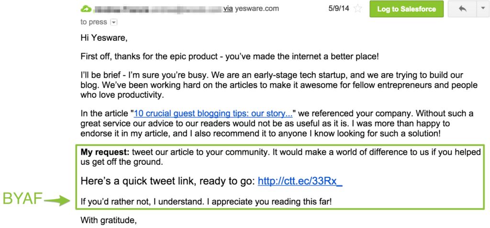Star this email message
490x228 pixels.
pyautogui.click(x=357, y=9)
